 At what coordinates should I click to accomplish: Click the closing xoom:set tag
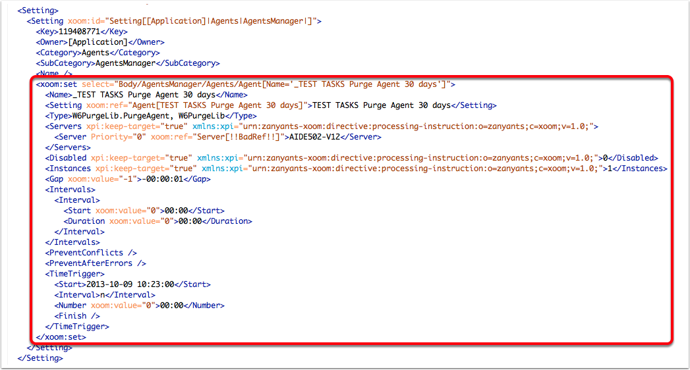61,337
